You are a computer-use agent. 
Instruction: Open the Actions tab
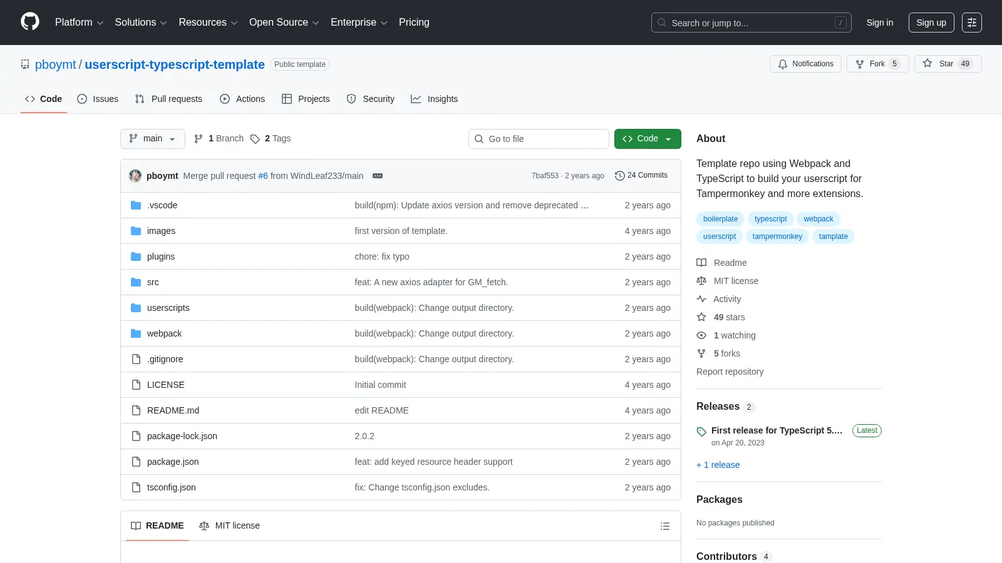[242, 99]
